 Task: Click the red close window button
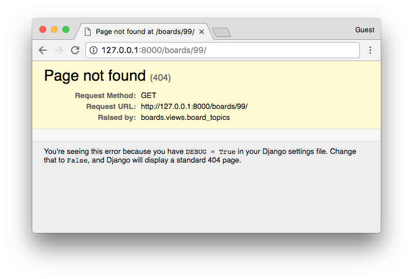[x=43, y=29]
